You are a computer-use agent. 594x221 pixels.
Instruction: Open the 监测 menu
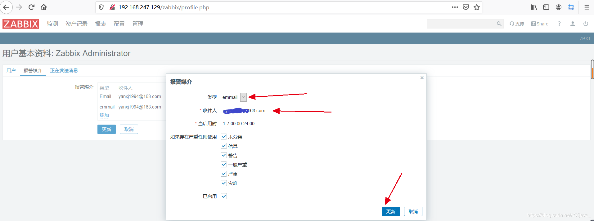point(52,24)
